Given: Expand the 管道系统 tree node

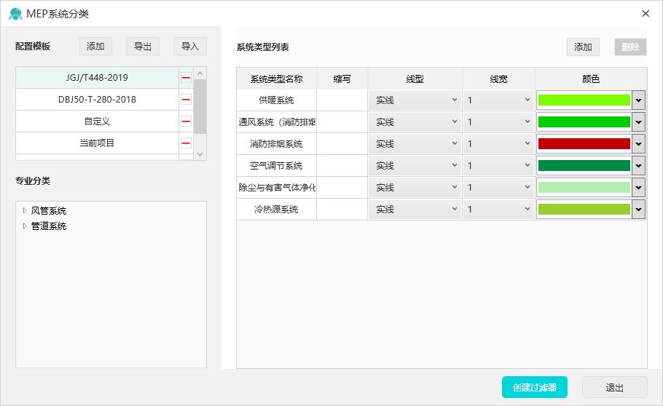Looking at the screenshot, I should point(25,226).
